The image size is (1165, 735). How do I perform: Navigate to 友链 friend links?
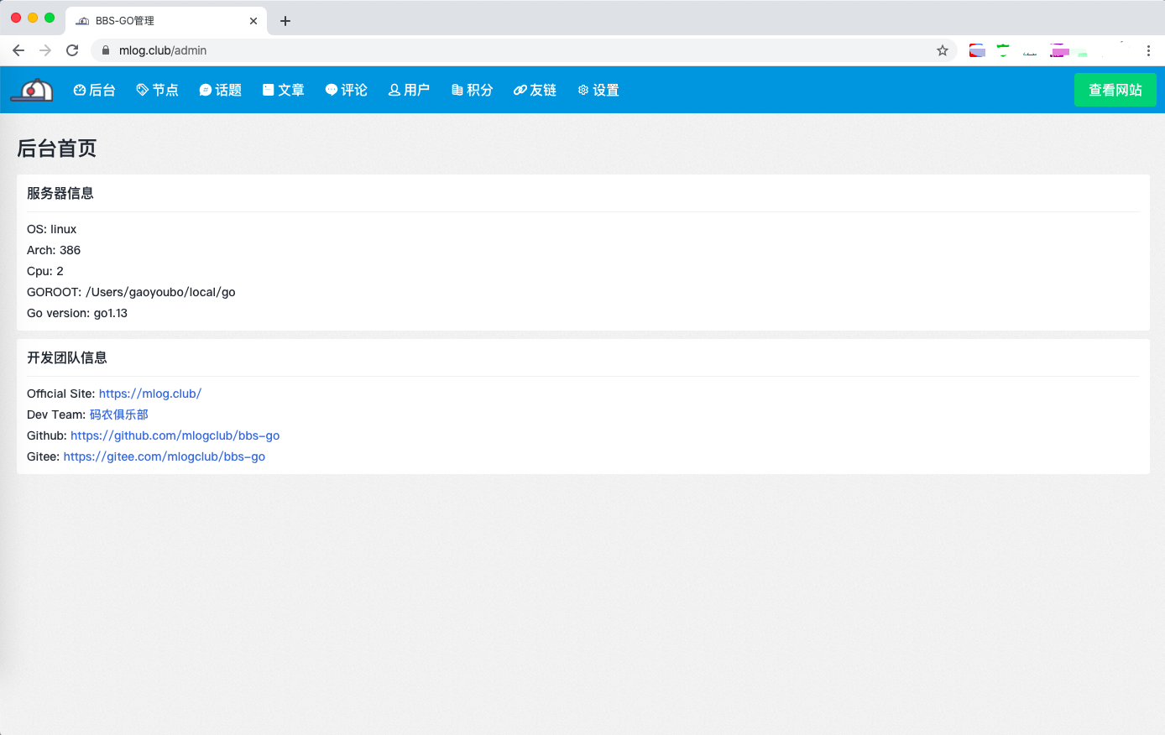coord(535,90)
